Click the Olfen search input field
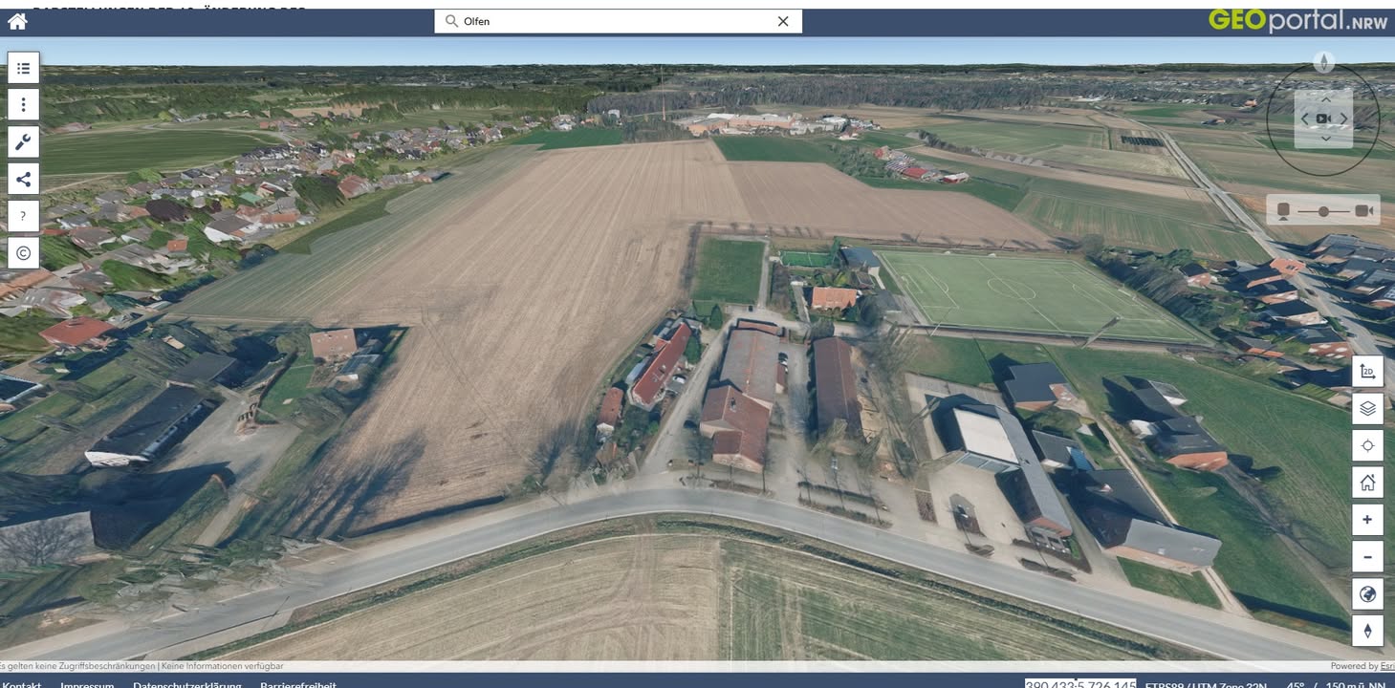The image size is (1395, 688). [x=612, y=21]
